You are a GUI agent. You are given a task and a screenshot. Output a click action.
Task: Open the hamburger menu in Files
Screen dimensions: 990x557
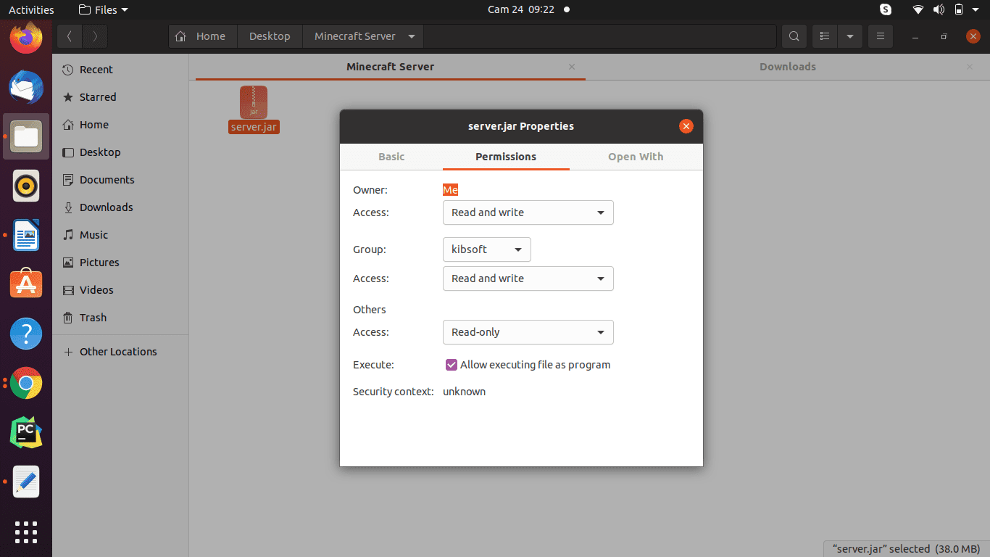(880, 36)
